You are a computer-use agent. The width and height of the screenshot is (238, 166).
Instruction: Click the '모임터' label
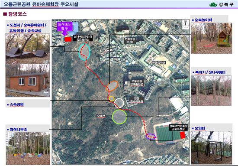click(200, 128)
